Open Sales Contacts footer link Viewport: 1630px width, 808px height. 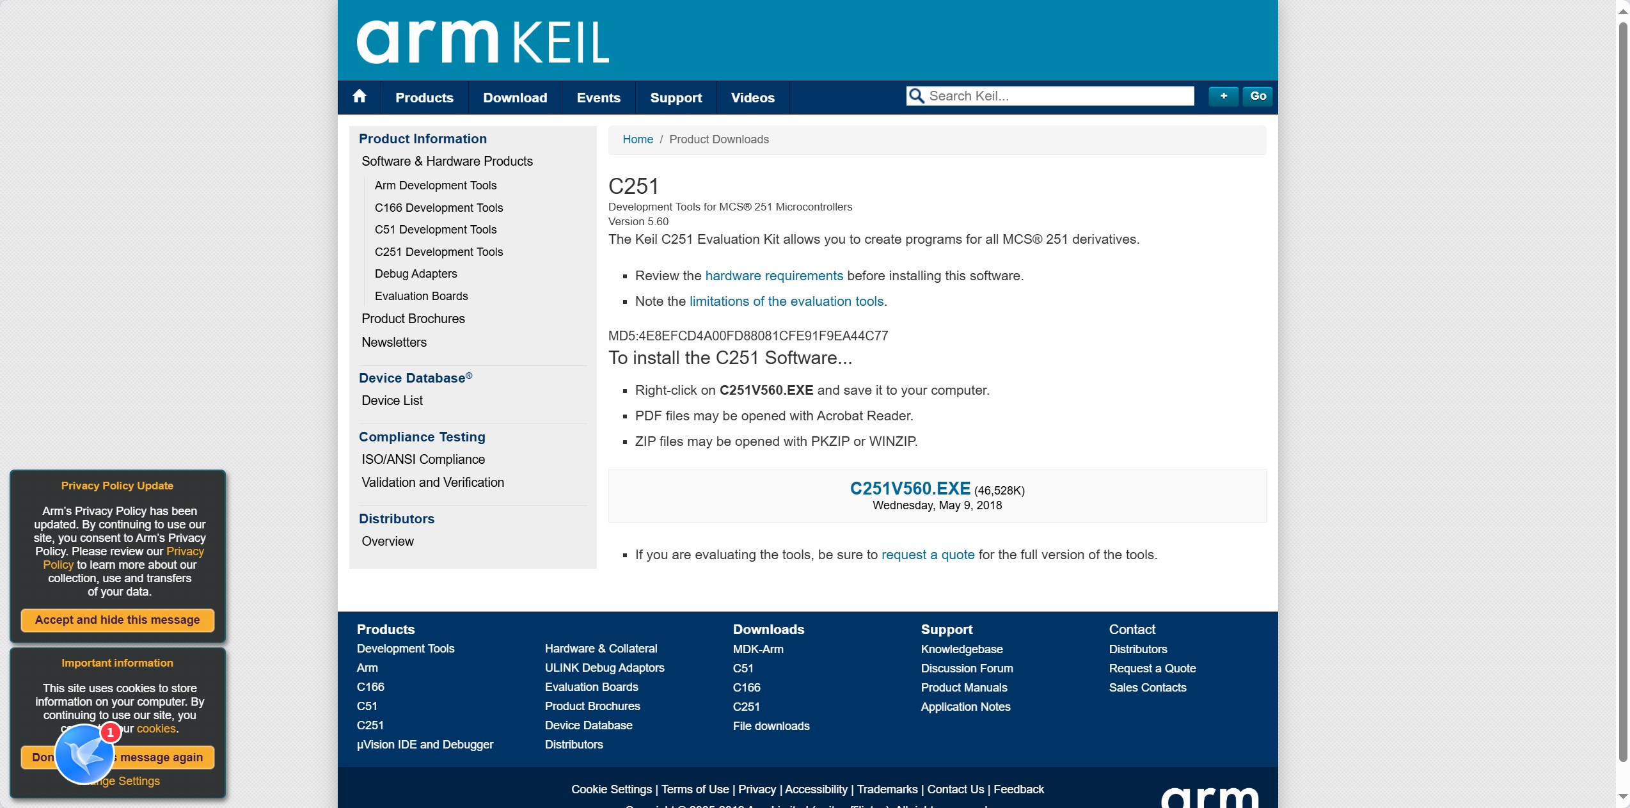point(1148,688)
